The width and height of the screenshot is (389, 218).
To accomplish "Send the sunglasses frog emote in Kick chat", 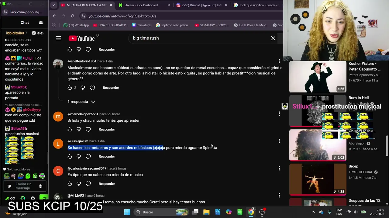I will coord(6,176).
